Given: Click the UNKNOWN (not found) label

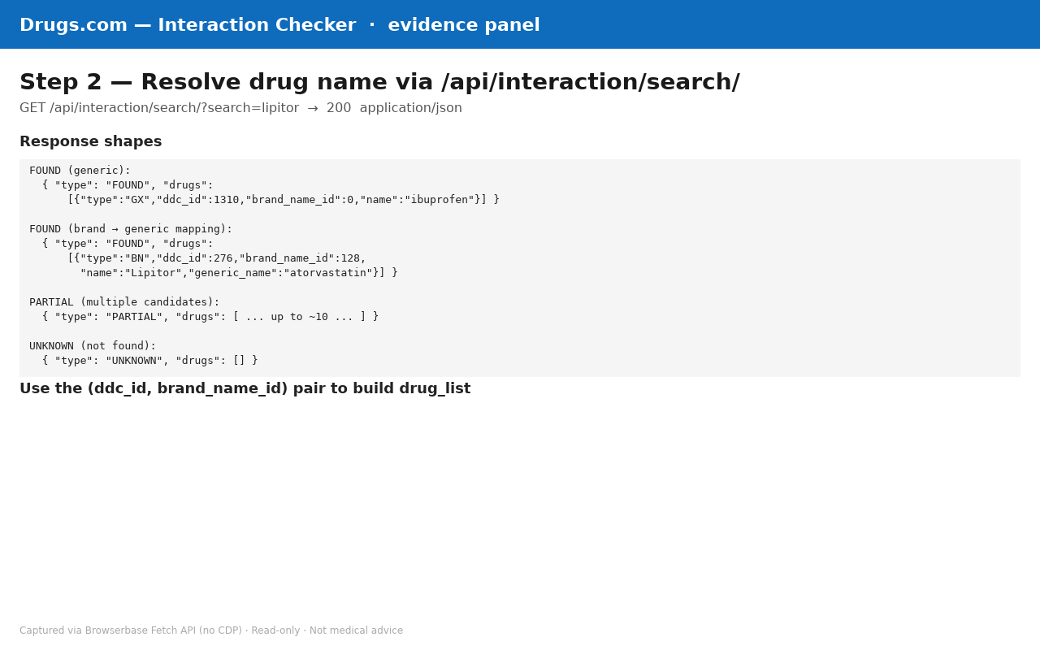Looking at the screenshot, I should 93,346.
